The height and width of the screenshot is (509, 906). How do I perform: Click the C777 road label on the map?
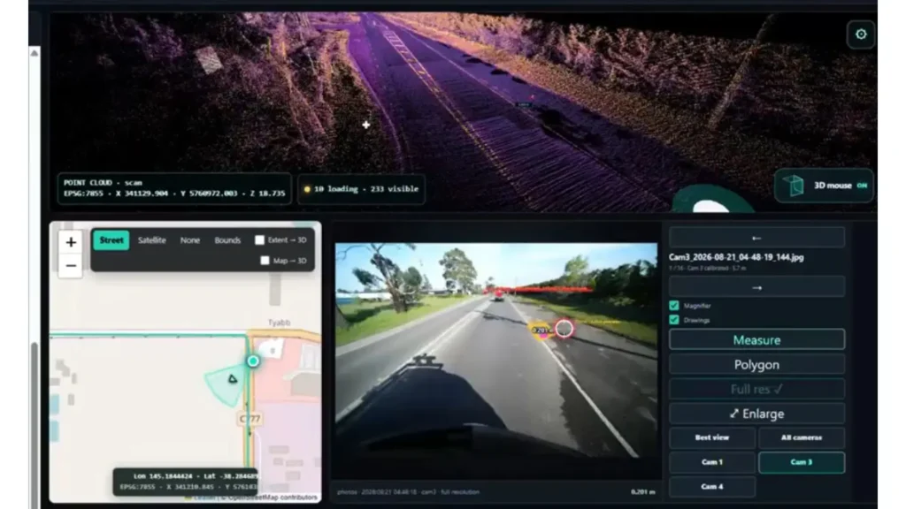(250, 419)
